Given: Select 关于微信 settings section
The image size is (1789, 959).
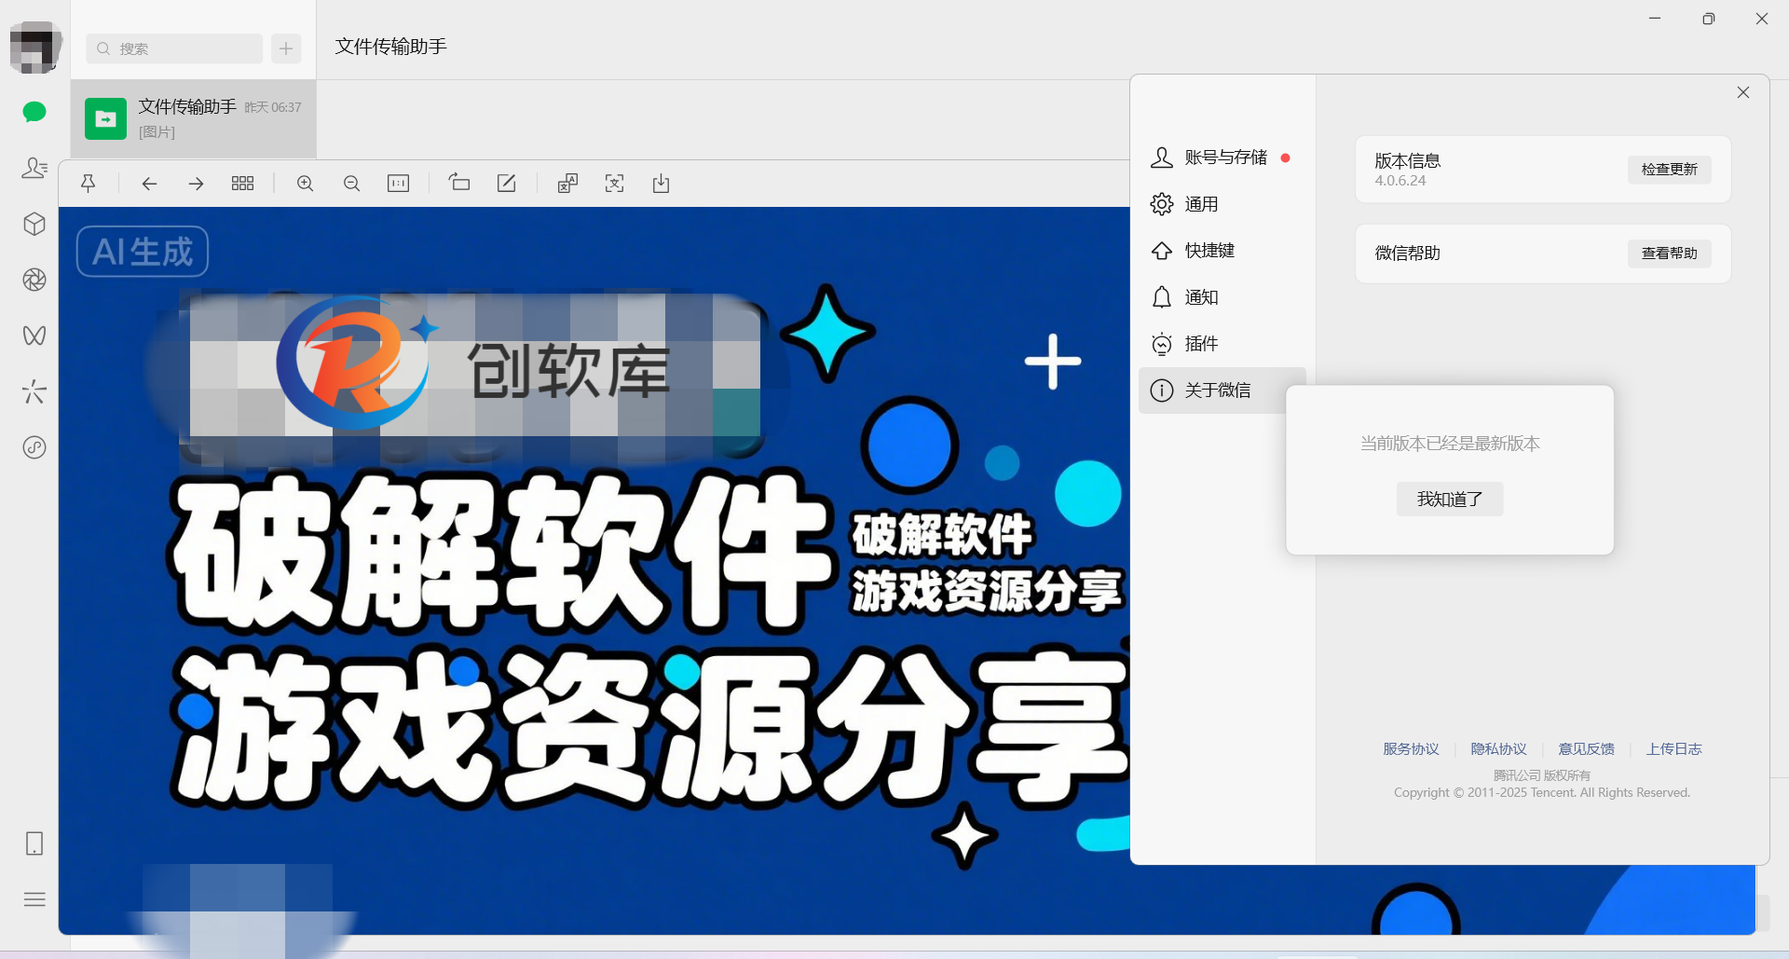Looking at the screenshot, I should (x=1222, y=390).
